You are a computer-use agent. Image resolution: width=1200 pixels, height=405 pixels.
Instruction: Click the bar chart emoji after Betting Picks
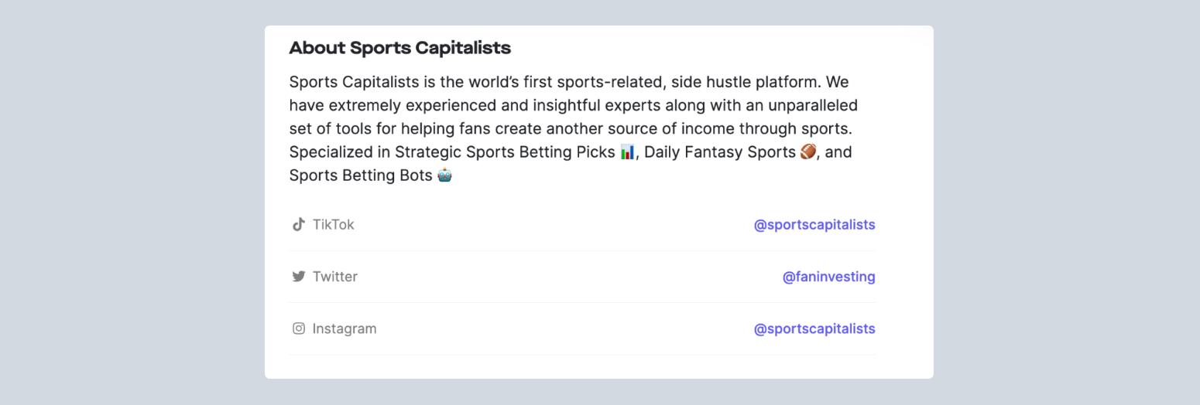pyautogui.click(x=628, y=151)
